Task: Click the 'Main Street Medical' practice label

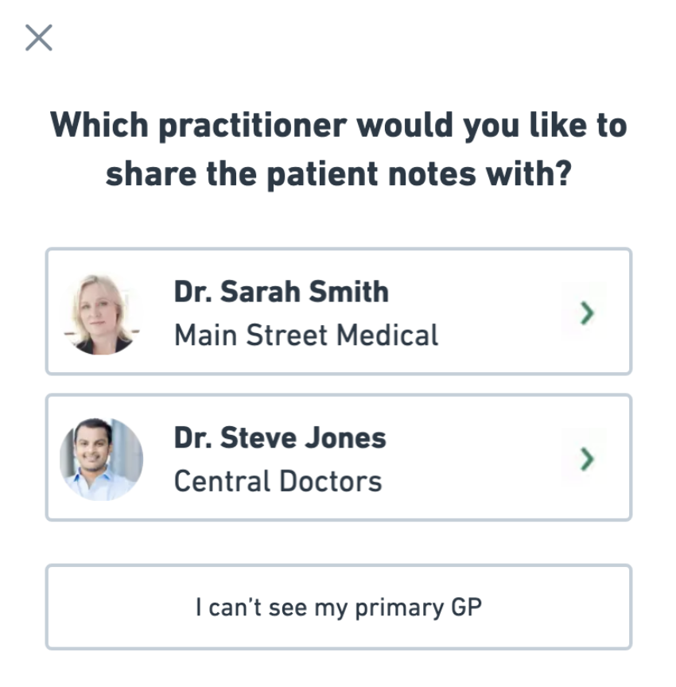Action: tap(307, 334)
